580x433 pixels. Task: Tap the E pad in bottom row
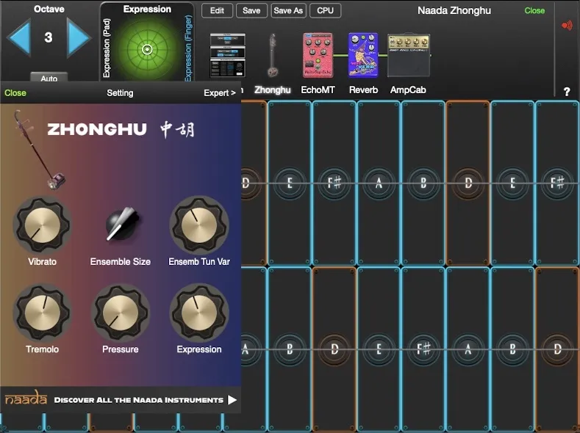[379, 349]
